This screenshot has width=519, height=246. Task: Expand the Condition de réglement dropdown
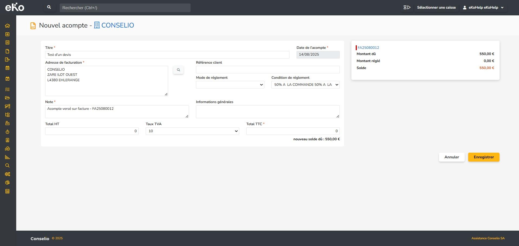(305, 85)
